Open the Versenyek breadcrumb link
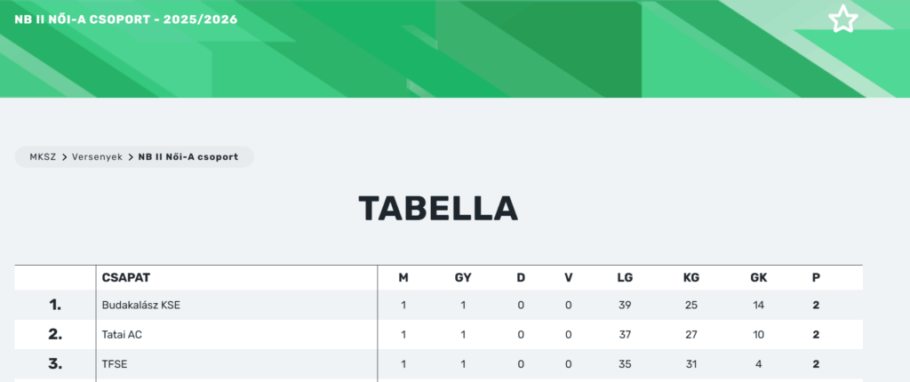The image size is (910, 382). 97,157
